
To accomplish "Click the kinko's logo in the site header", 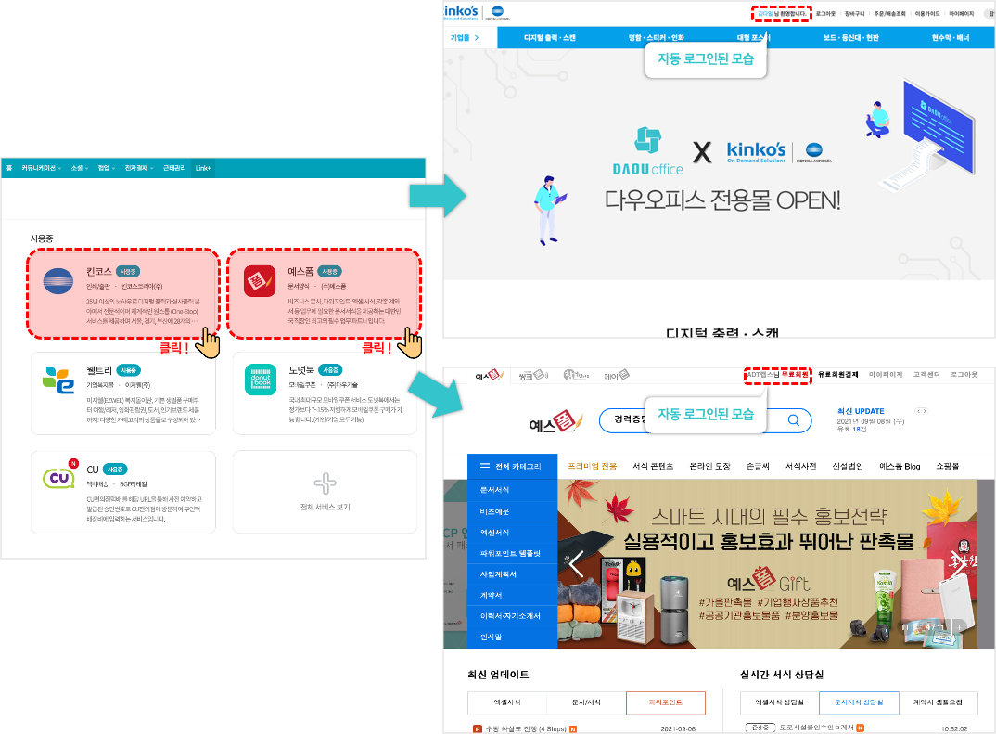I will point(461,12).
